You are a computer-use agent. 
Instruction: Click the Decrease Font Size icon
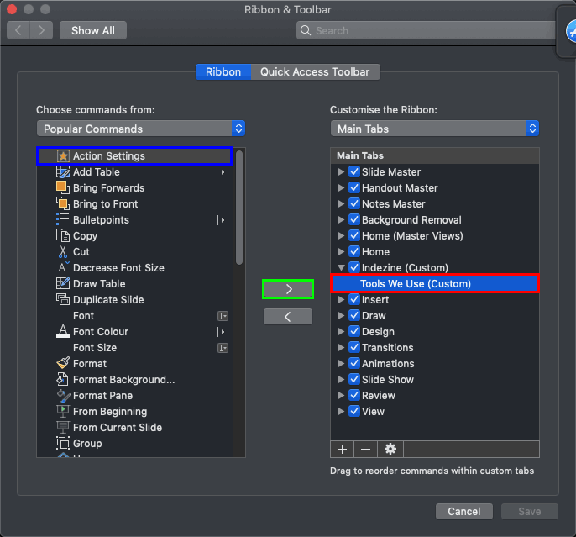coord(64,267)
